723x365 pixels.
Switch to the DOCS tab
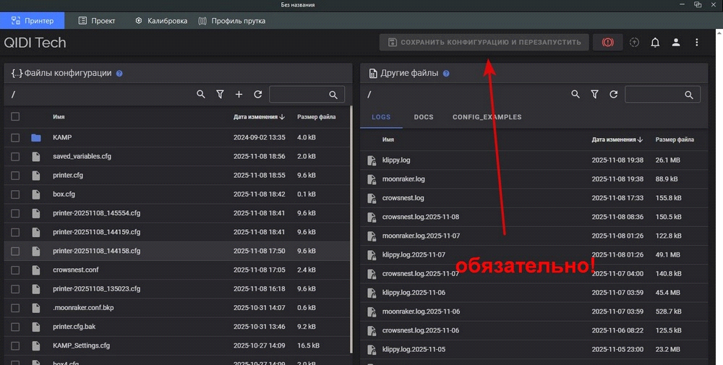(424, 117)
